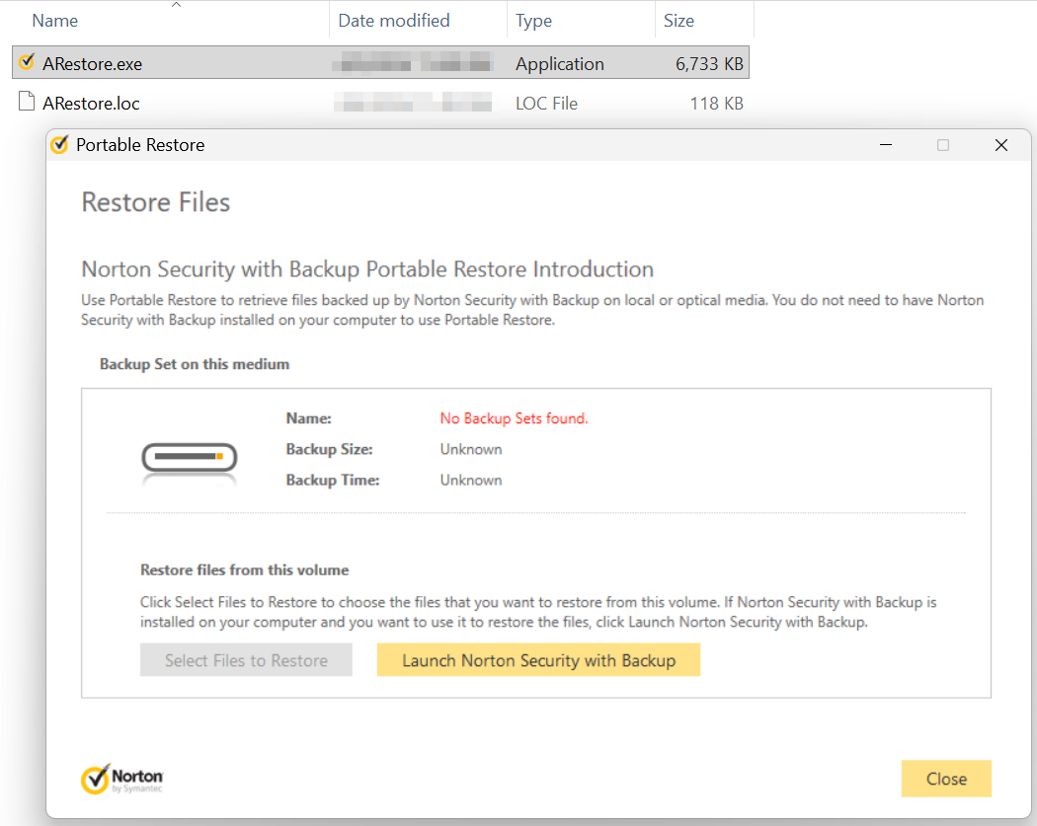Image resolution: width=1037 pixels, height=826 pixels.
Task: Click the Norton by Symantec logo
Action: (x=122, y=779)
